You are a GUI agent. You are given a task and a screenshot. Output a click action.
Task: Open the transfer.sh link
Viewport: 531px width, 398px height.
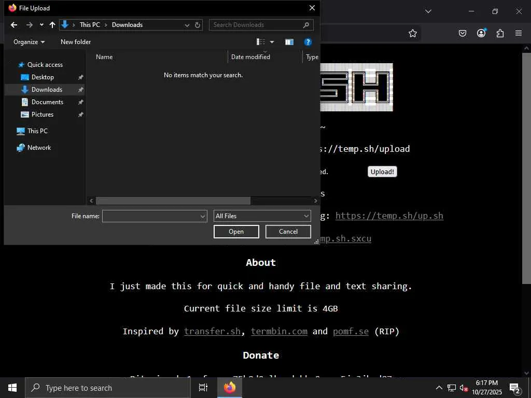[x=212, y=331]
